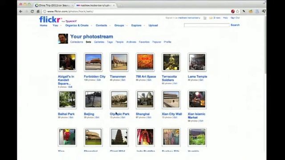
Task: Open the Groups nav item
Action: tap(119, 25)
